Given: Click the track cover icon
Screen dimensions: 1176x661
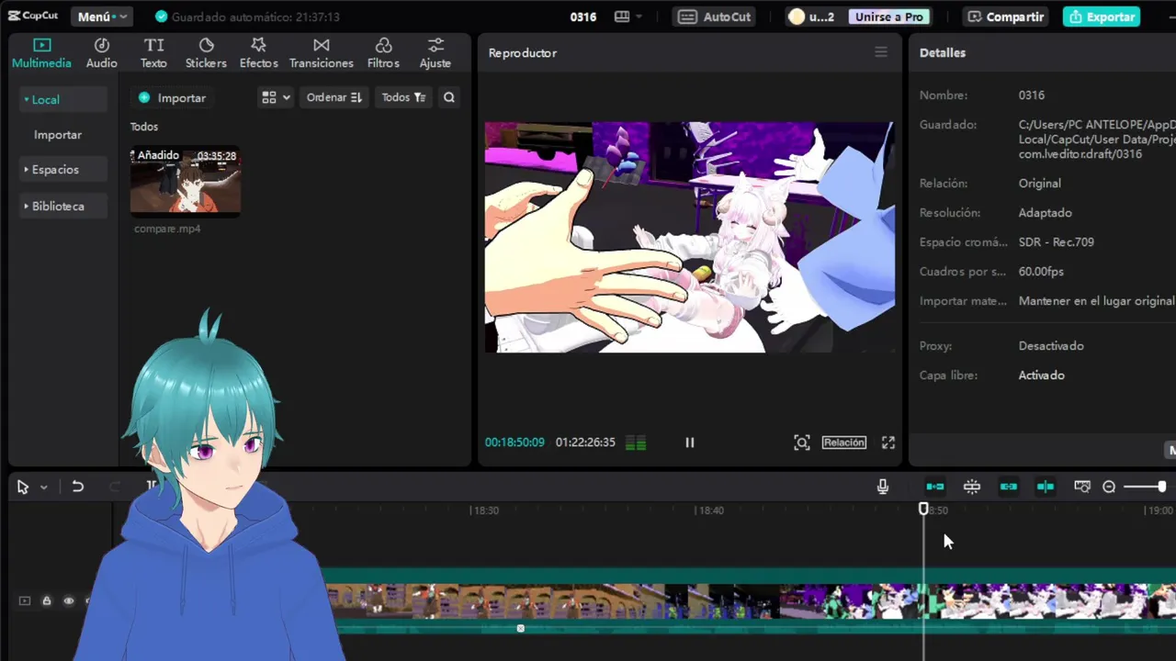Looking at the screenshot, I should (x=25, y=600).
